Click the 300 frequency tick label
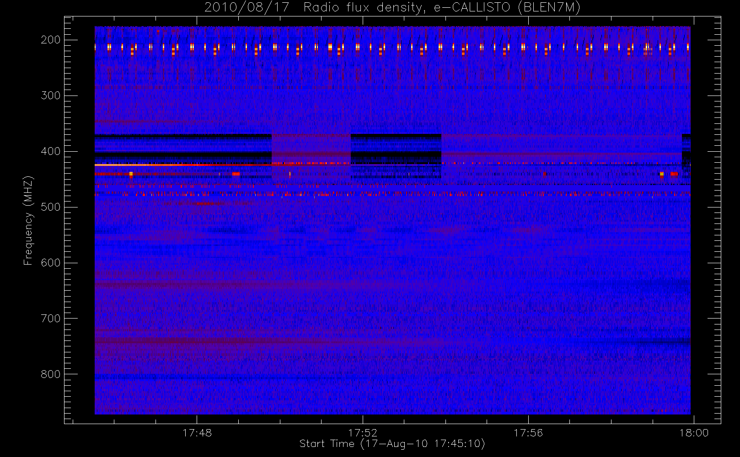This screenshot has width=740, height=457. [x=50, y=96]
